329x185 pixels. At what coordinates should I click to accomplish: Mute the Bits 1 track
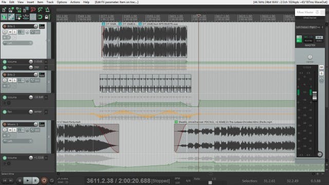[10, 32]
